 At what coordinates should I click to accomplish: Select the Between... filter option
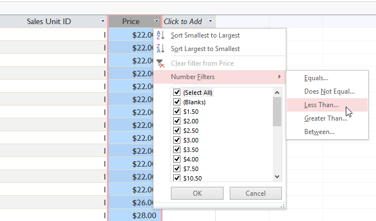coord(327,132)
